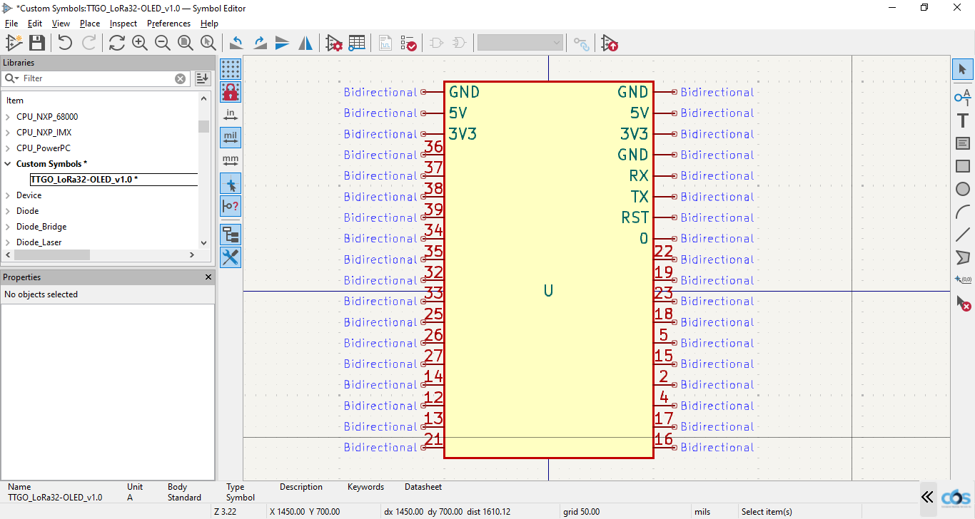Viewport: 975px width, 519px height.
Task: Open the Help menu
Action: [x=209, y=24]
